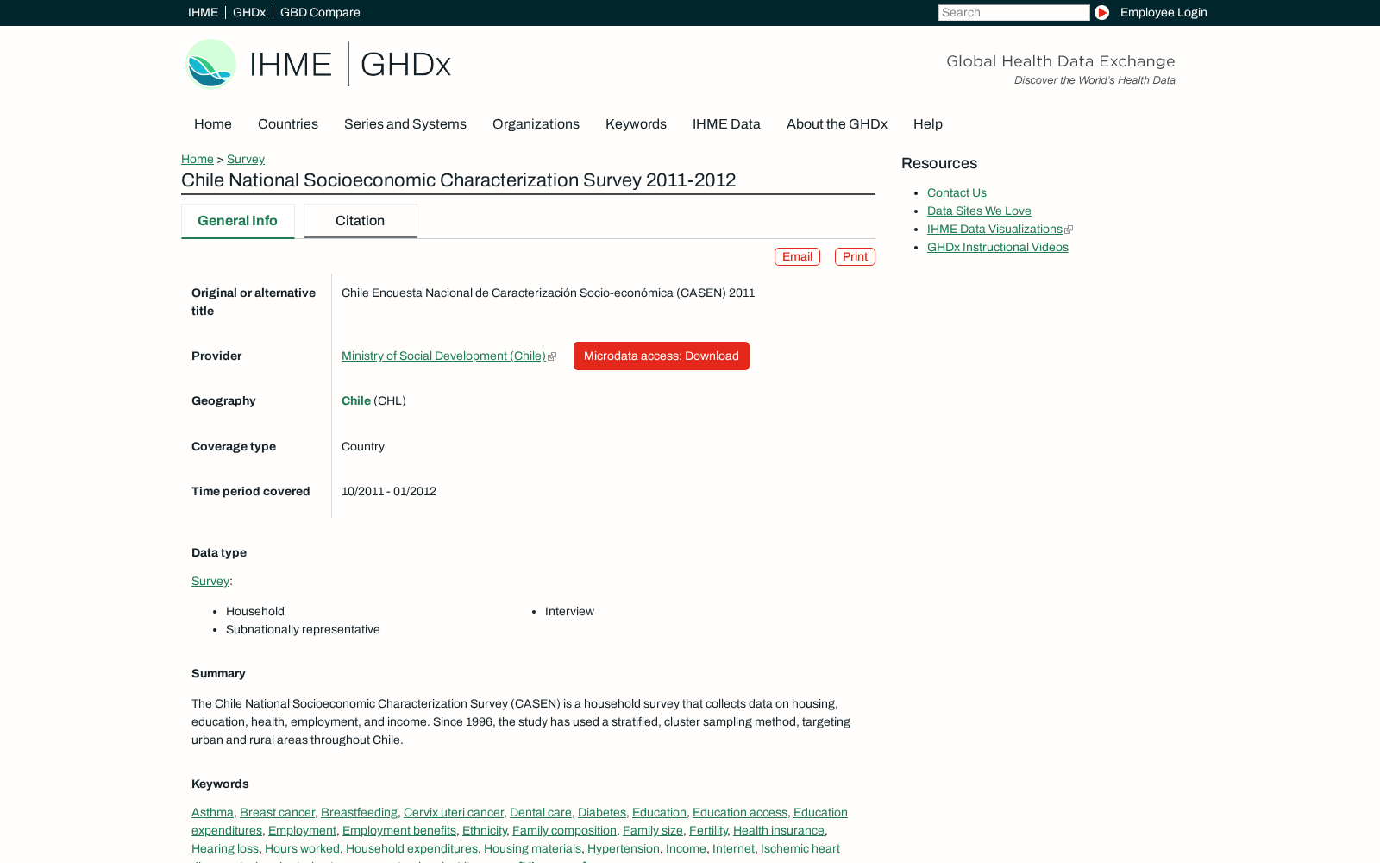Open the GHDx link in top bar

coord(249,12)
